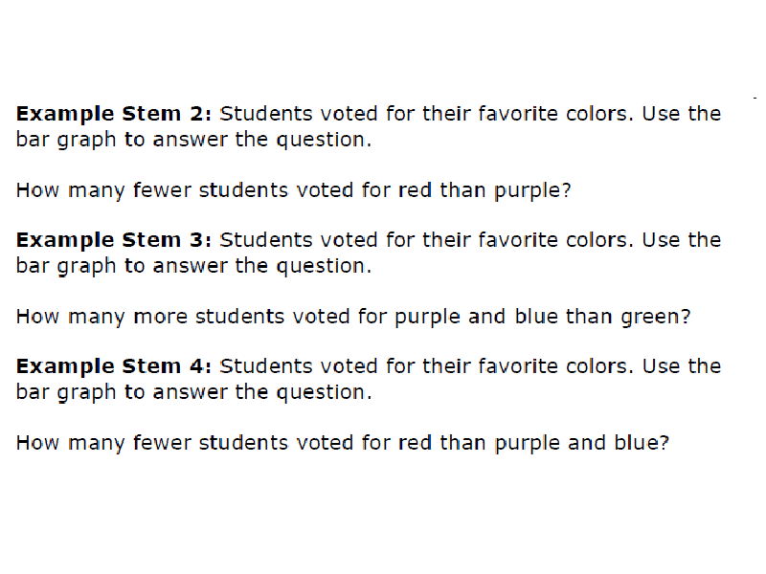Screen dimensions: 766x574
Task: Click "colors." in the Example Stem 3 sentence
Action: pos(599,240)
